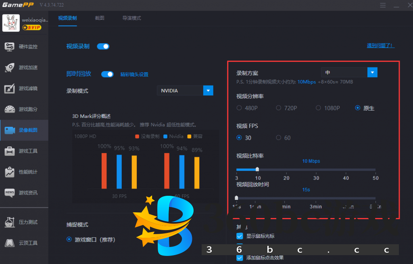Viewport: 413px width, 264px height.
Task: Open 精彩镜头设置 settings
Action: [133, 75]
